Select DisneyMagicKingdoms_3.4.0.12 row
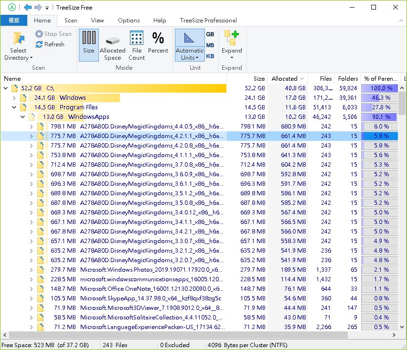Viewport: 407px width, 350px height. tap(200, 212)
